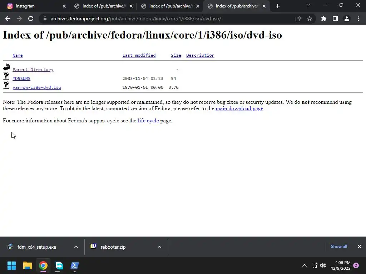Share this page icon in address bar
Image resolution: width=366 pixels, height=274 pixels.
coord(298,19)
